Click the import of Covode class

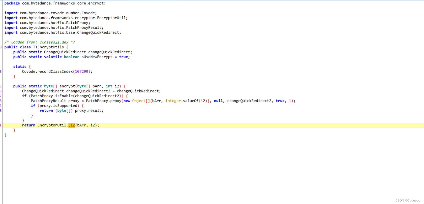coord(50,13)
